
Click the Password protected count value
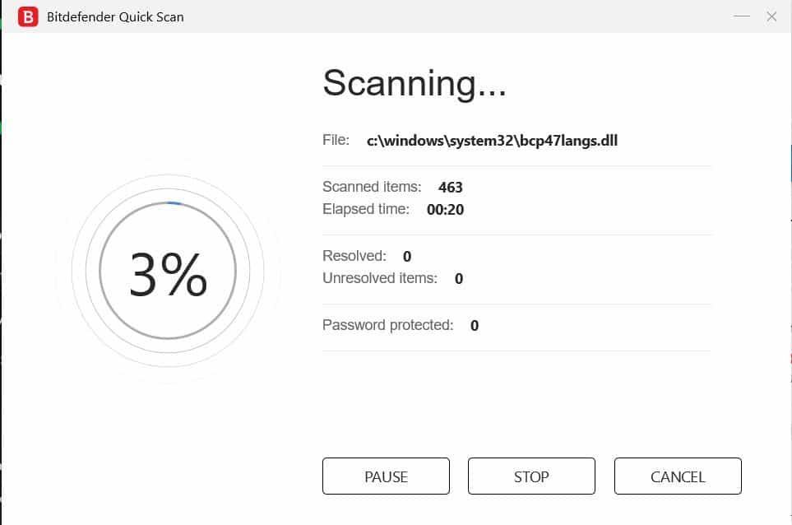tap(475, 326)
